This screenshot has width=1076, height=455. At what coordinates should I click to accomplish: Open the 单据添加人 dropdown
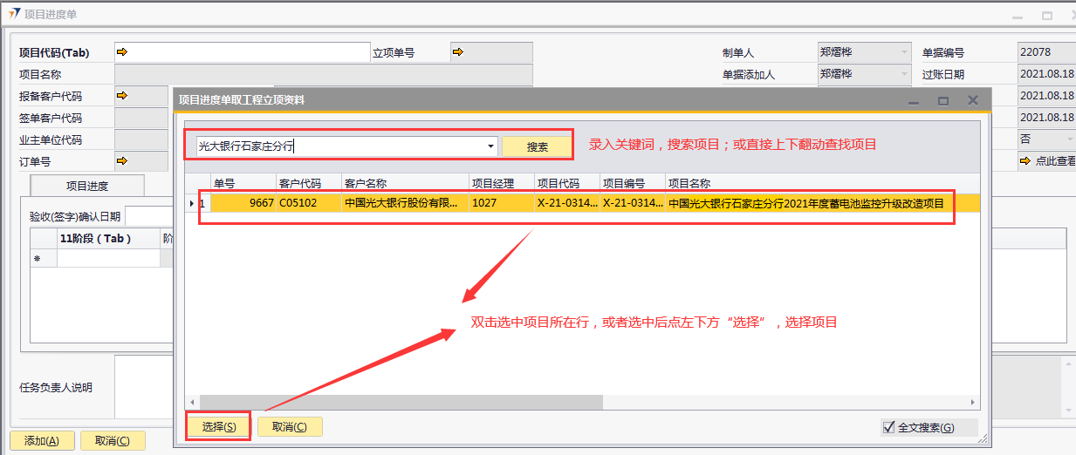(x=904, y=74)
